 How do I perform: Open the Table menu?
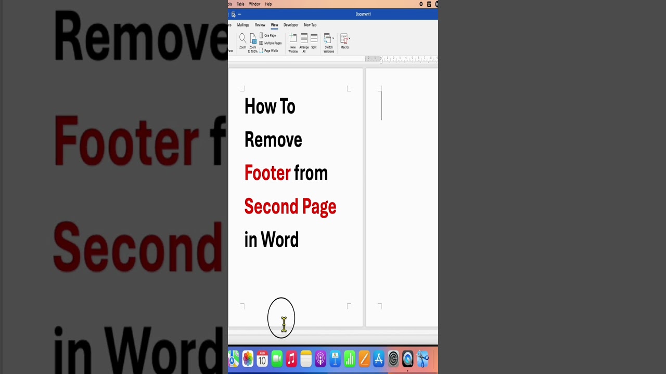[240, 4]
